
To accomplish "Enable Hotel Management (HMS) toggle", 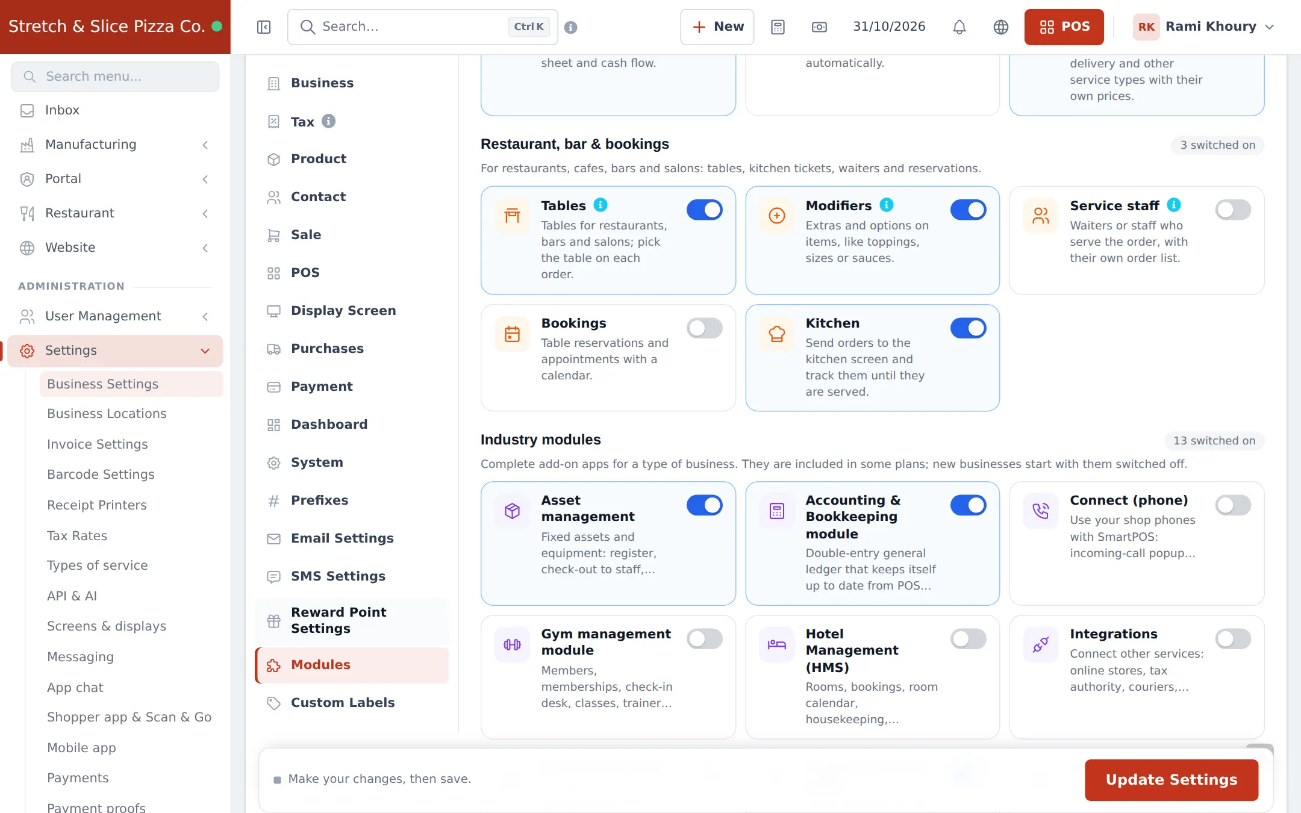I will click(969, 638).
